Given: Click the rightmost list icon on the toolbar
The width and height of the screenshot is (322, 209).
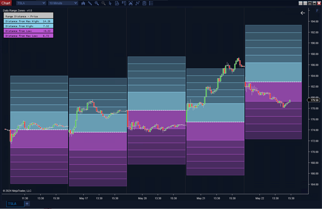Looking at the screenshot, I should [x=151, y=3].
